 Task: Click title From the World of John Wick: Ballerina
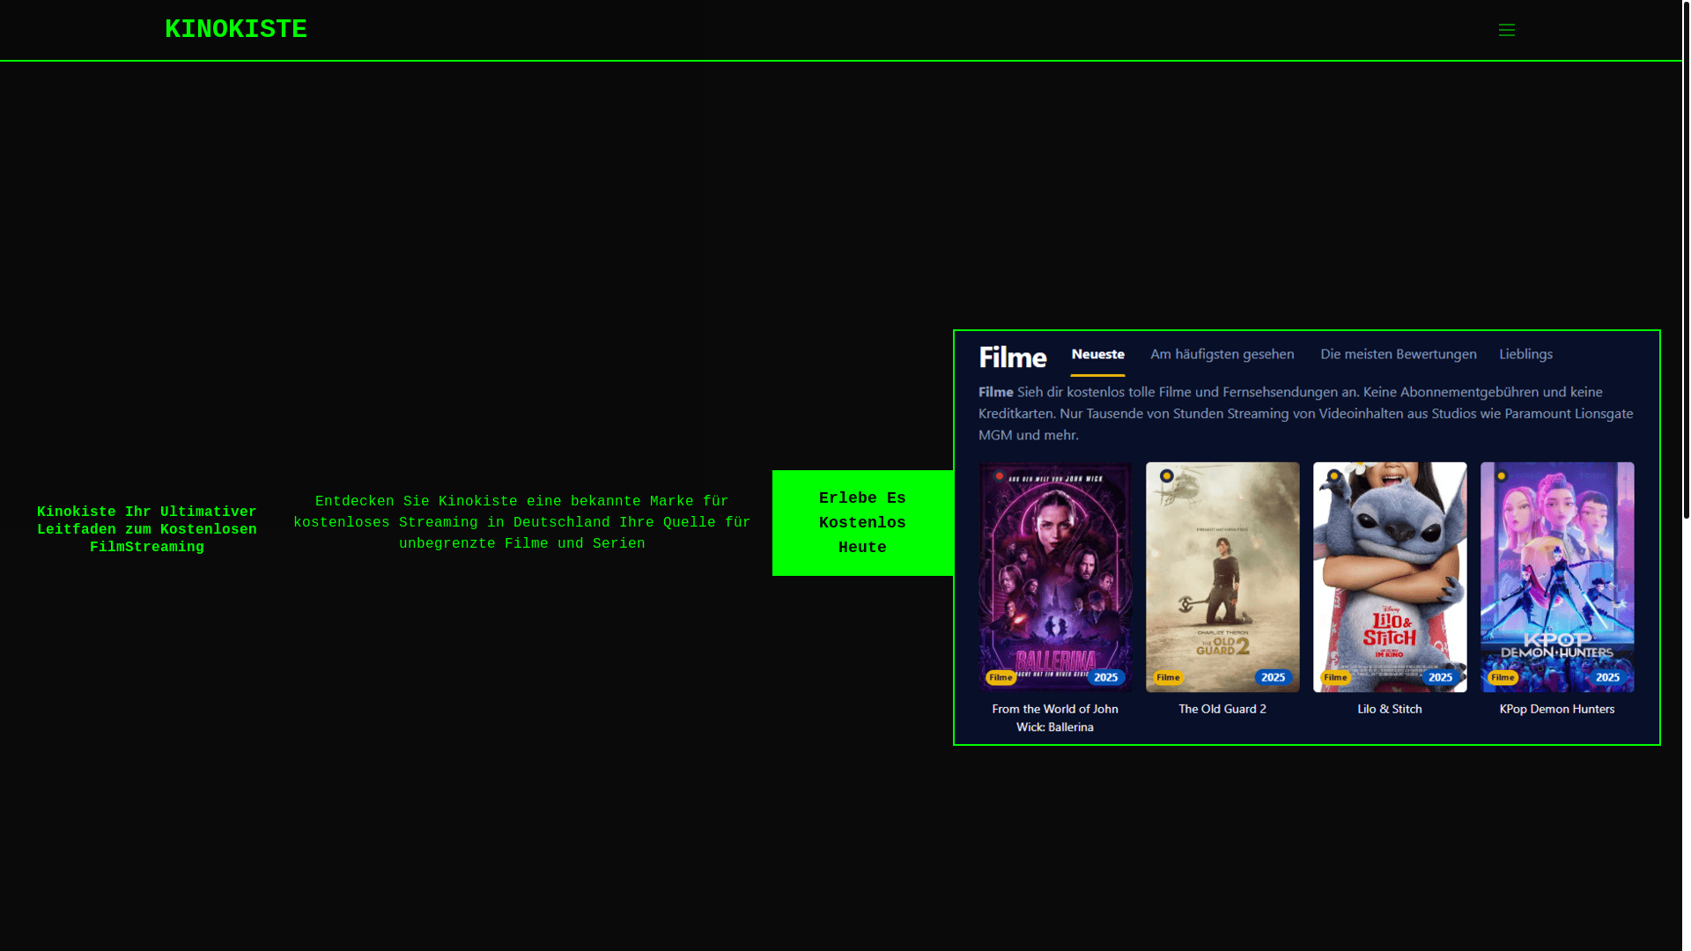tap(1055, 718)
